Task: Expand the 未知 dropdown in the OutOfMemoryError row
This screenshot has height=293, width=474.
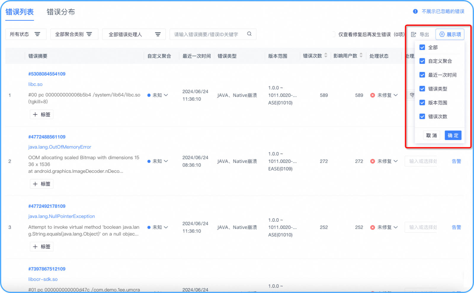Action: [158, 161]
